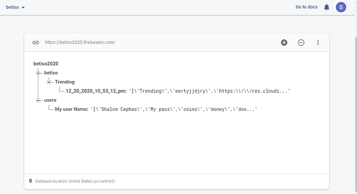Collapse the betiso node
Viewport: 357px width, 194px height.
click(x=38, y=73)
